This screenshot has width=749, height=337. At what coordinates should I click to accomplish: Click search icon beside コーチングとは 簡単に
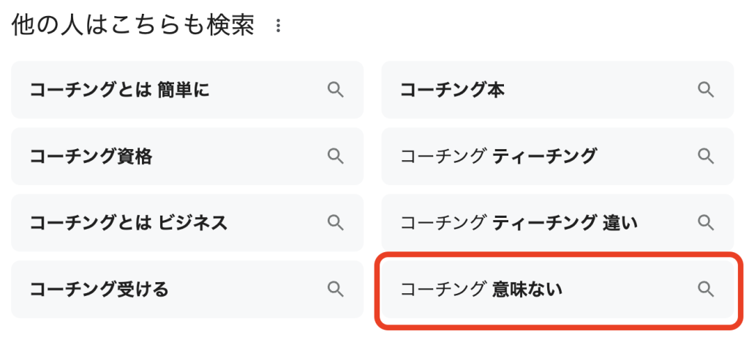[x=335, y=90]
